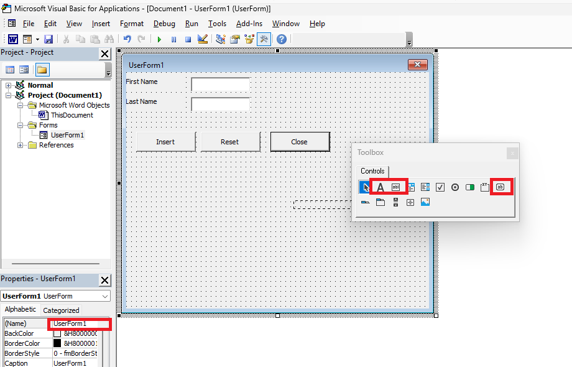This screenshot has height=367, width=572.
Task: Click the Redo toolbar icon
Action: 141,39
